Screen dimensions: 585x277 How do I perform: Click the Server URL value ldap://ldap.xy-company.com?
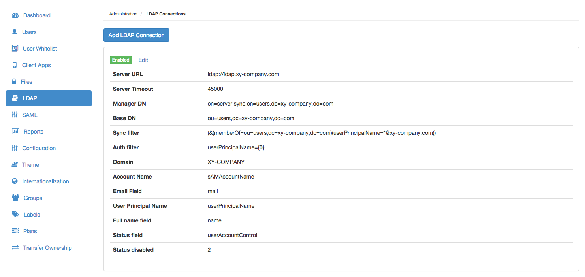coord(243,74)
